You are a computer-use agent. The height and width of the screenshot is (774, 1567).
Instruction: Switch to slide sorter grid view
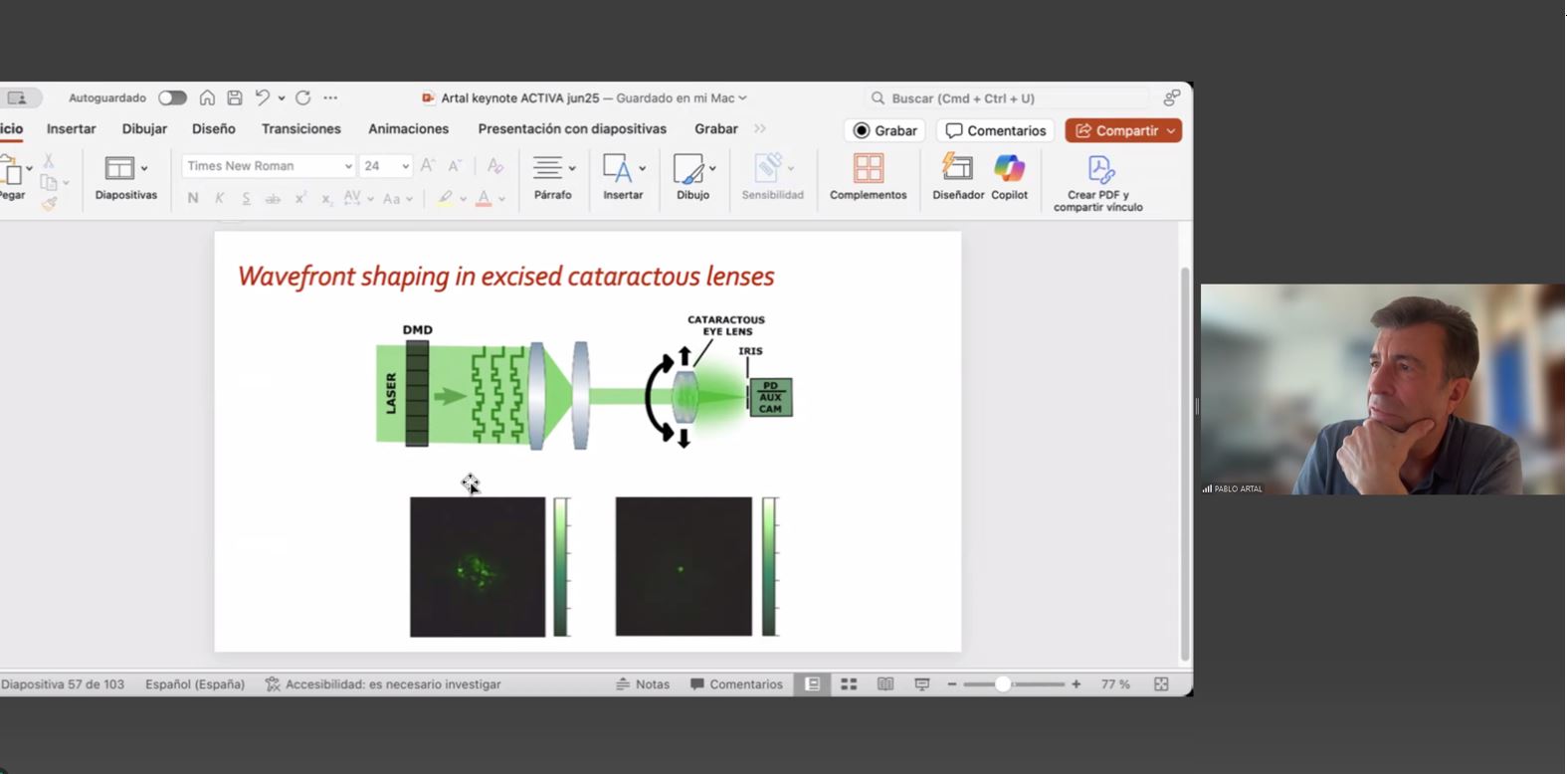849,684
